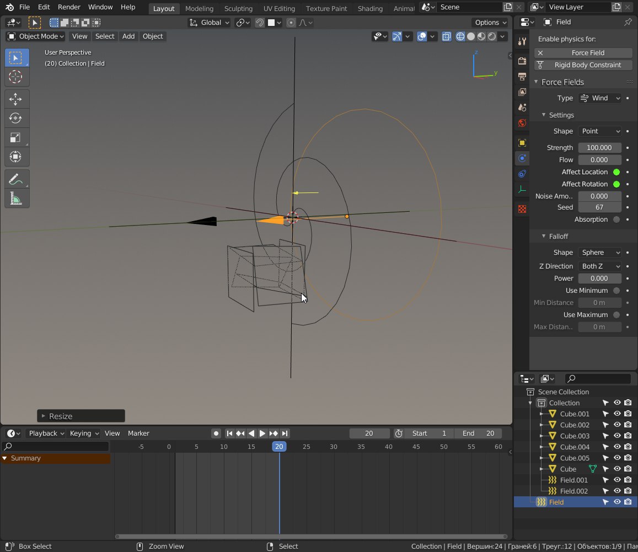Click the Rigid Body Constraint button

583,65
